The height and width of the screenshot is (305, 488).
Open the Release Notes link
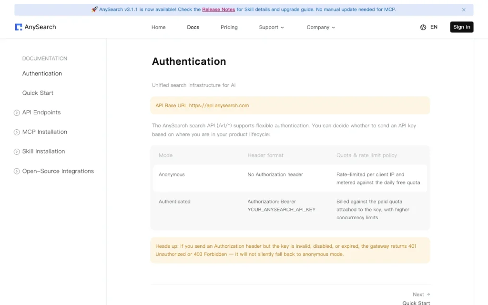218,10
